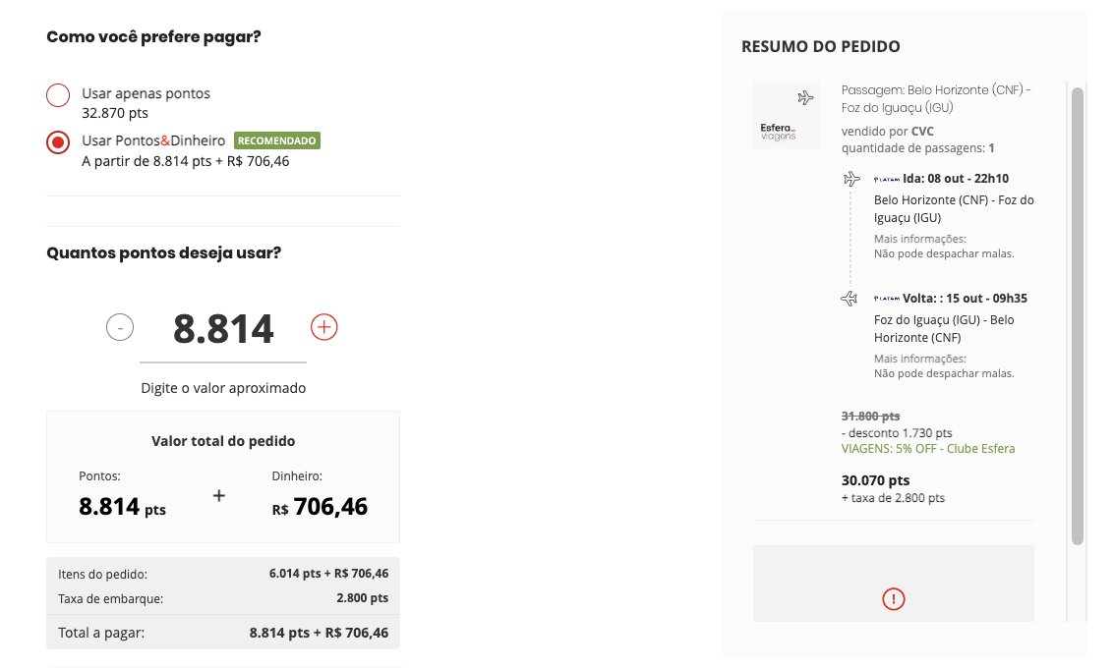Click 'vendido por CVC' seller text
The image size is (1113, 668).
(x=887, y=132)
